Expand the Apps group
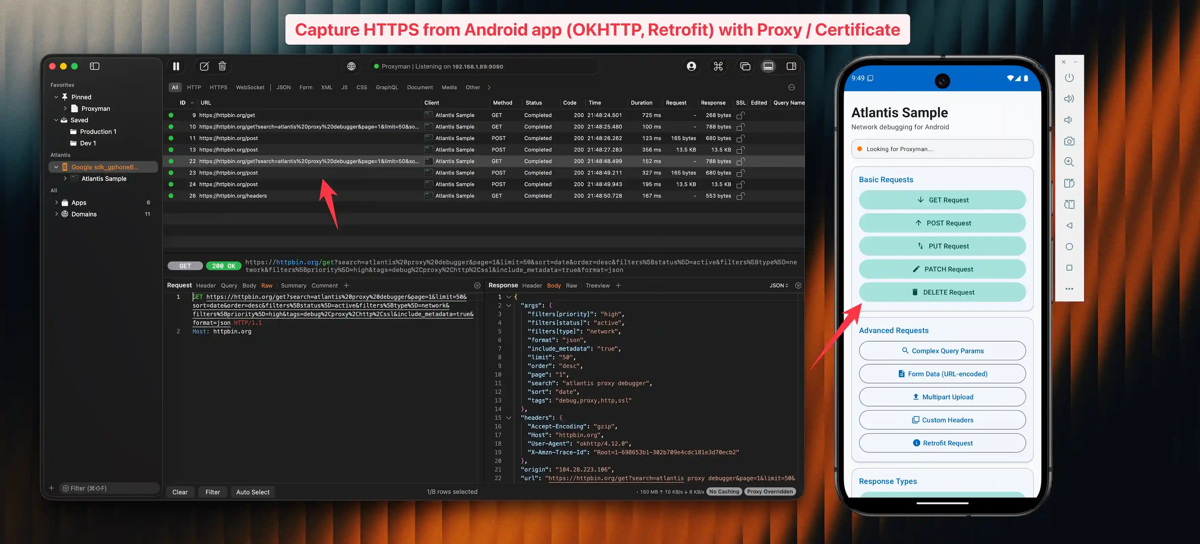Image resolution: width=1200 pixels, height=544 pixels. point(56,202)
